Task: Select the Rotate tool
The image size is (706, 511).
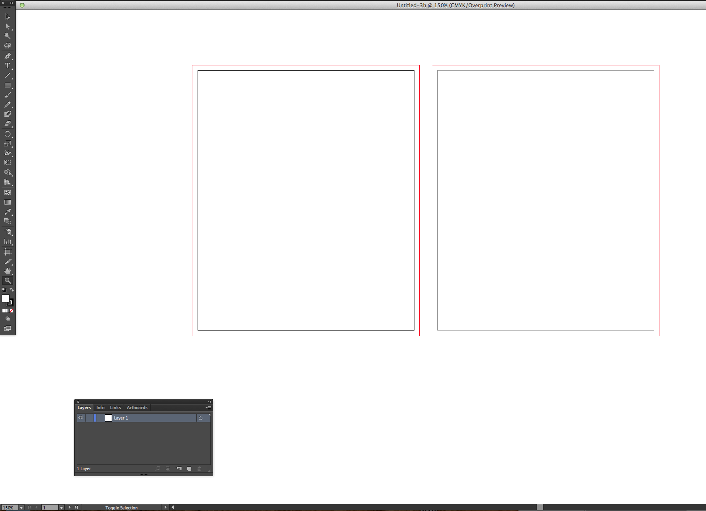Action: point(8,134)
